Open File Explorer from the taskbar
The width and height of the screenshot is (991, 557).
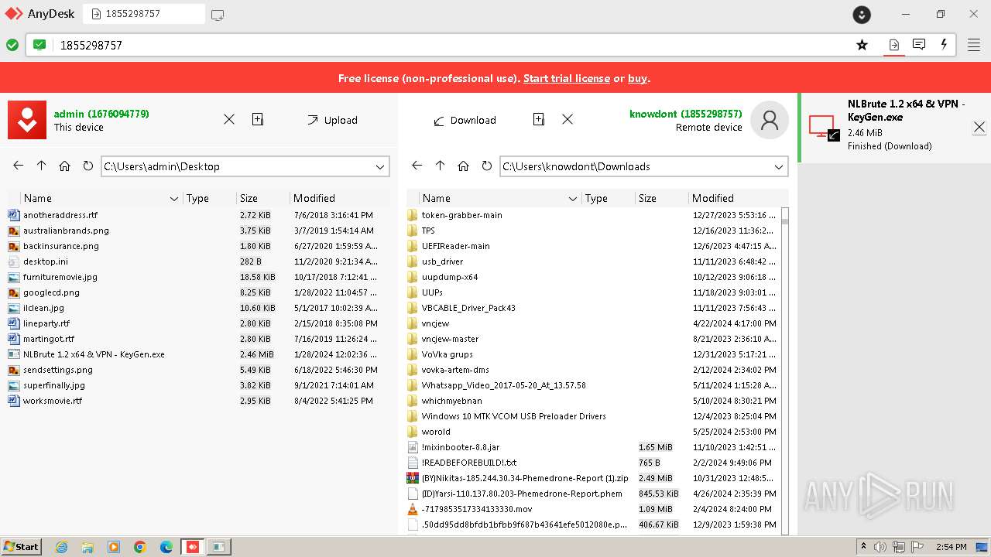(87, 547)
